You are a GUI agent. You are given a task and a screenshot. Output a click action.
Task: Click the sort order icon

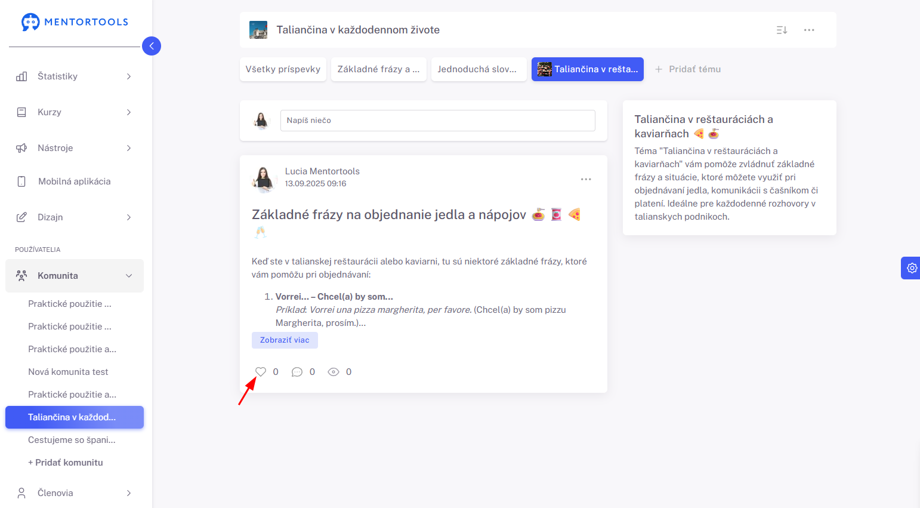pos(782,30)
